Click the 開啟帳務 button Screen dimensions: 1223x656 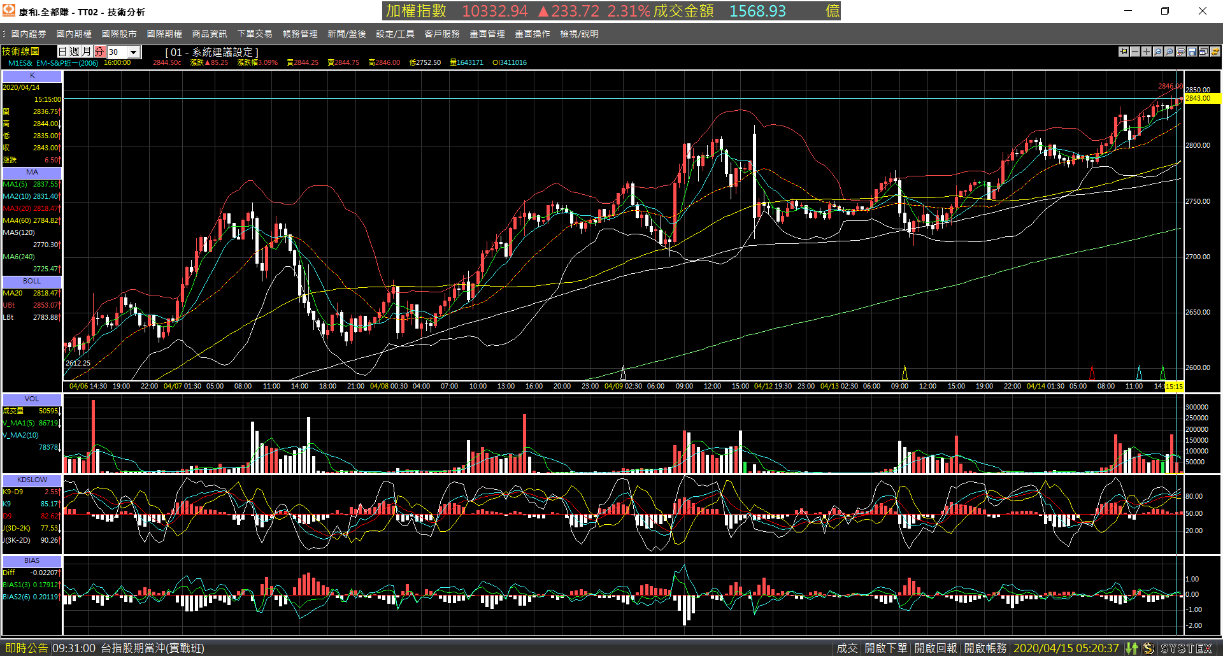[x=985, y=648]
